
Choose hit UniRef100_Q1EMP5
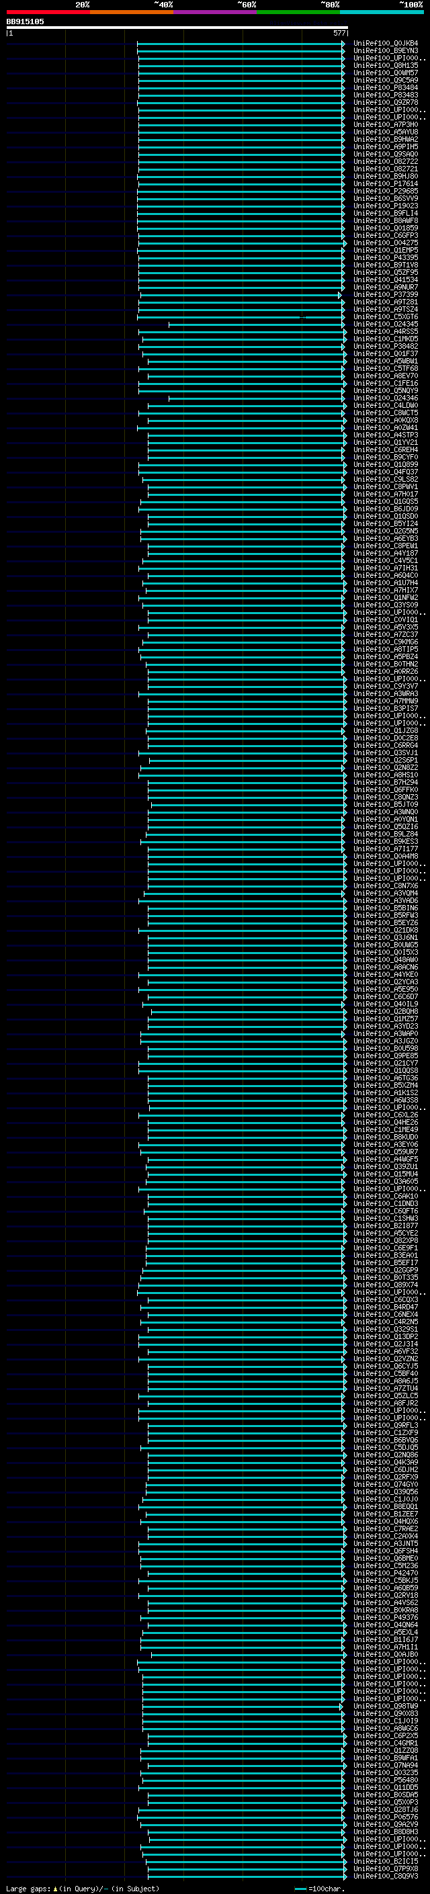(386, 251)
